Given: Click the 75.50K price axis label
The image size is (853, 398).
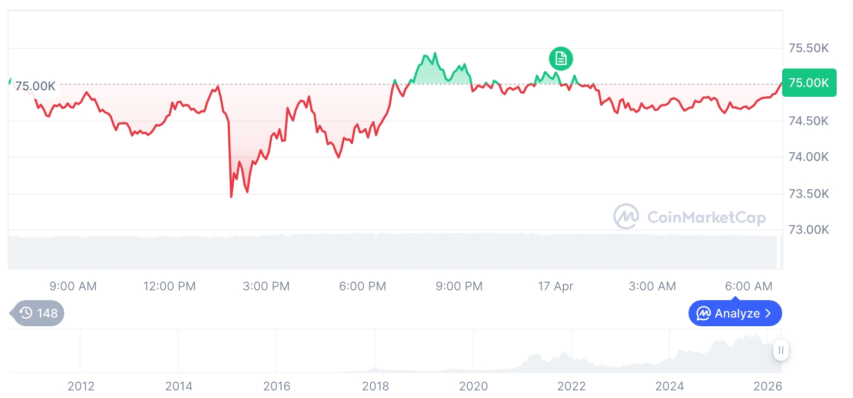Looking at the screenshot, I should [809, 48].
